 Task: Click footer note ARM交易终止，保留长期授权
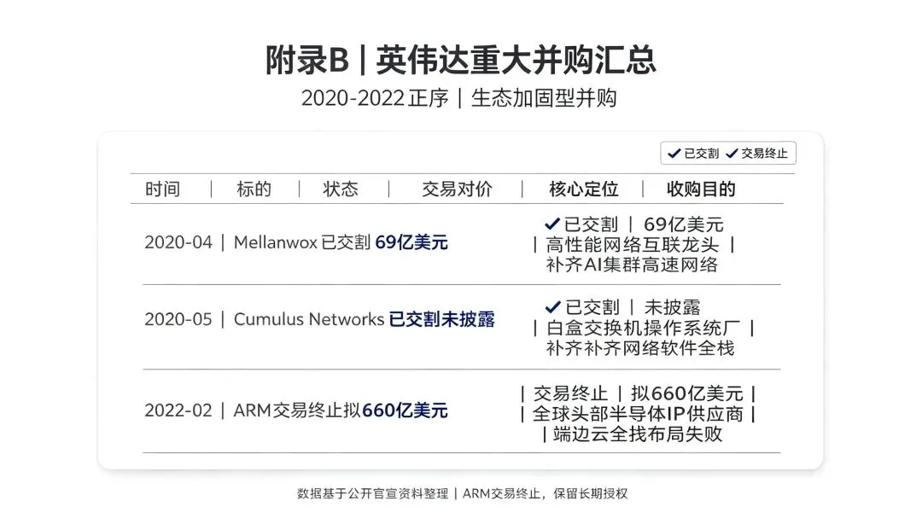[546, 494]
